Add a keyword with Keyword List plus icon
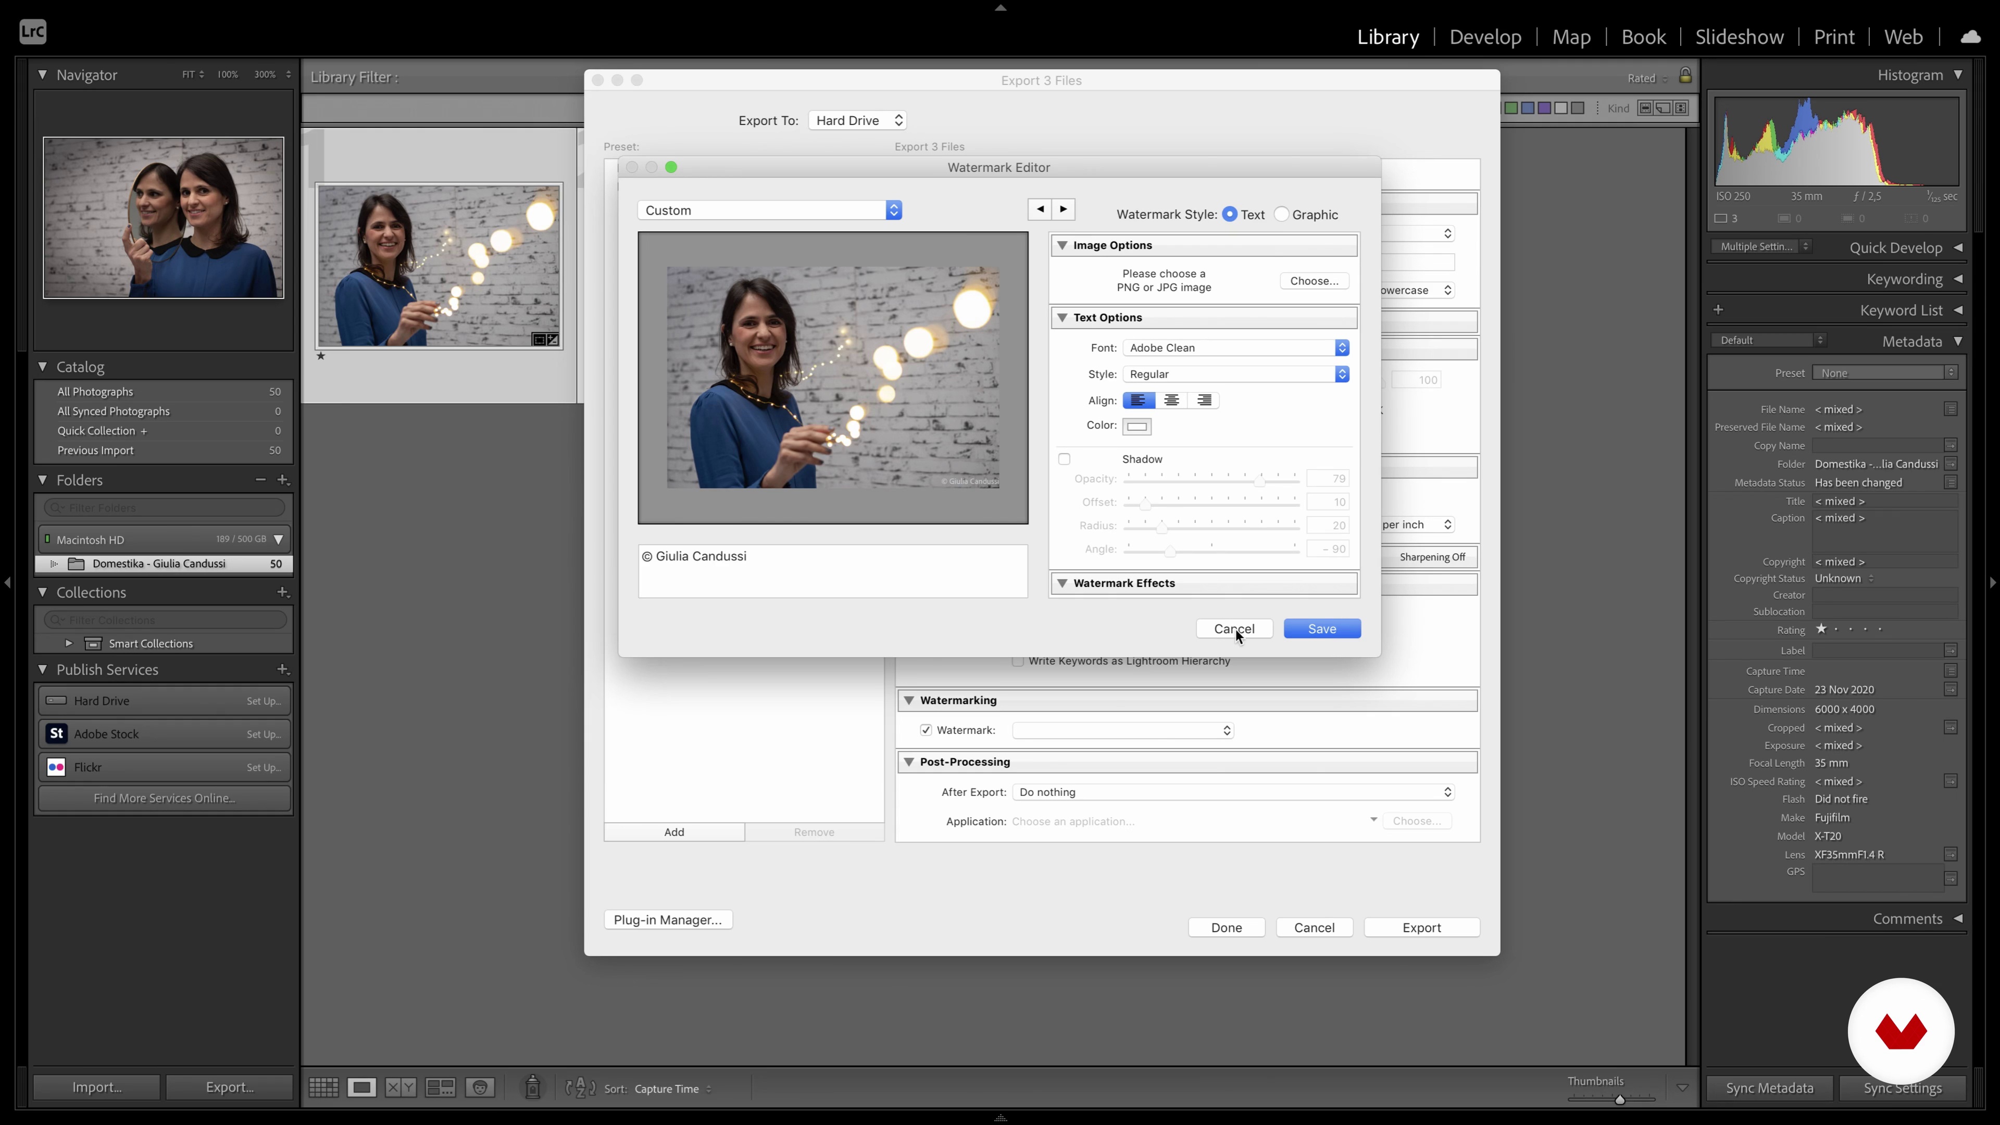 tap(1719, 310)
